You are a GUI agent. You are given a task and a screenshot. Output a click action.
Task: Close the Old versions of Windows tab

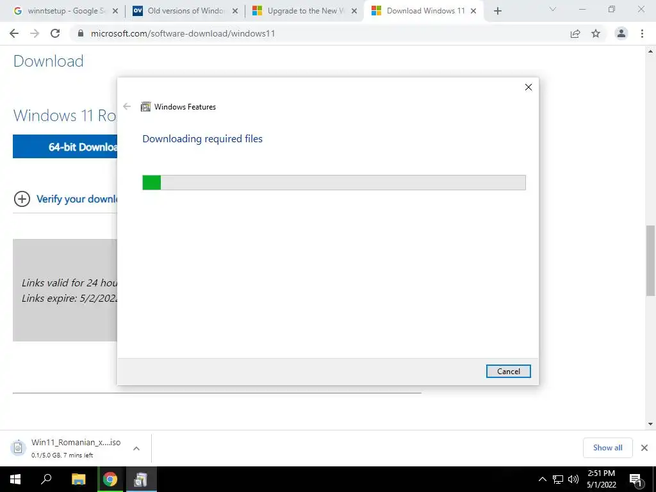pos(235,11)
